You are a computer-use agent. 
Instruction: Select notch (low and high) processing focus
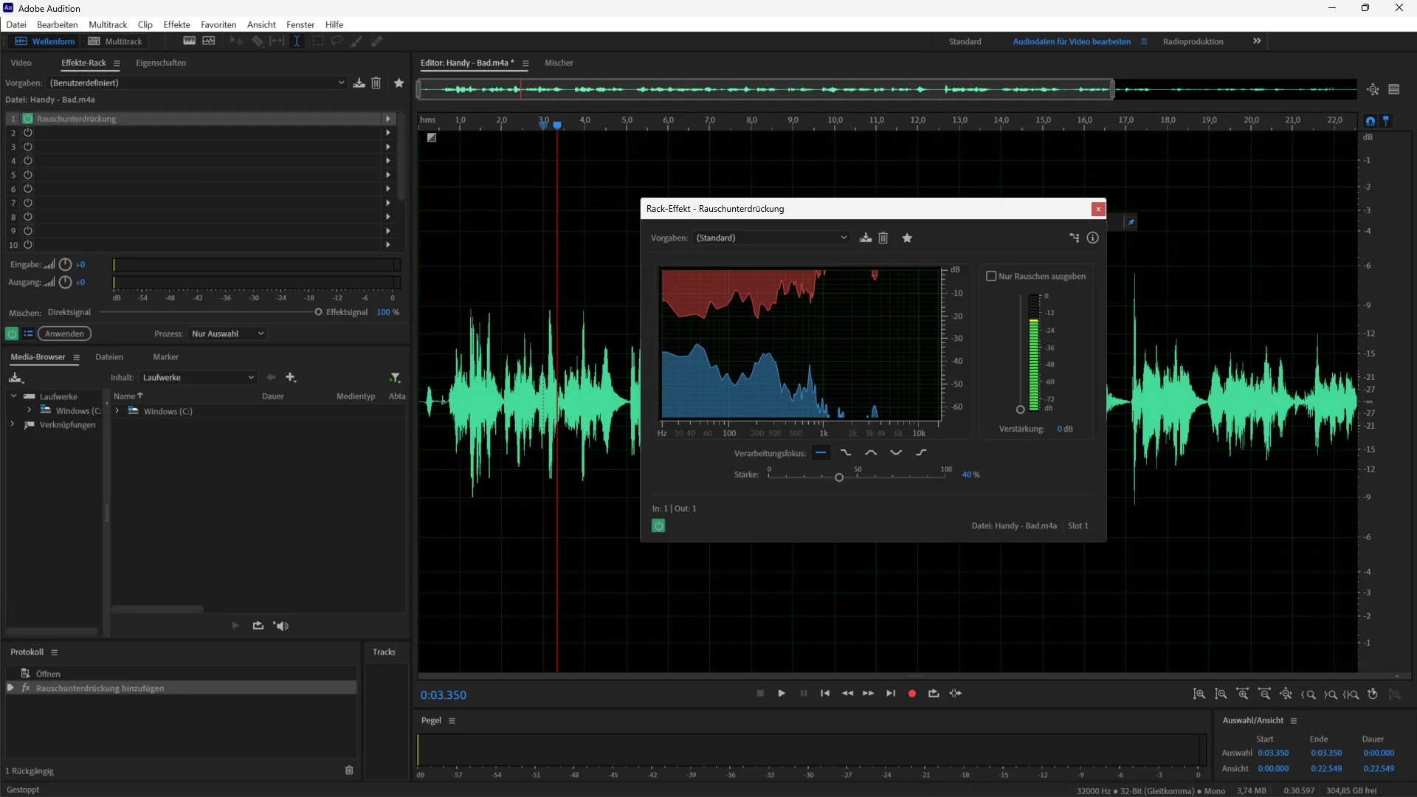pyautogui.click(x=896, y=452)
